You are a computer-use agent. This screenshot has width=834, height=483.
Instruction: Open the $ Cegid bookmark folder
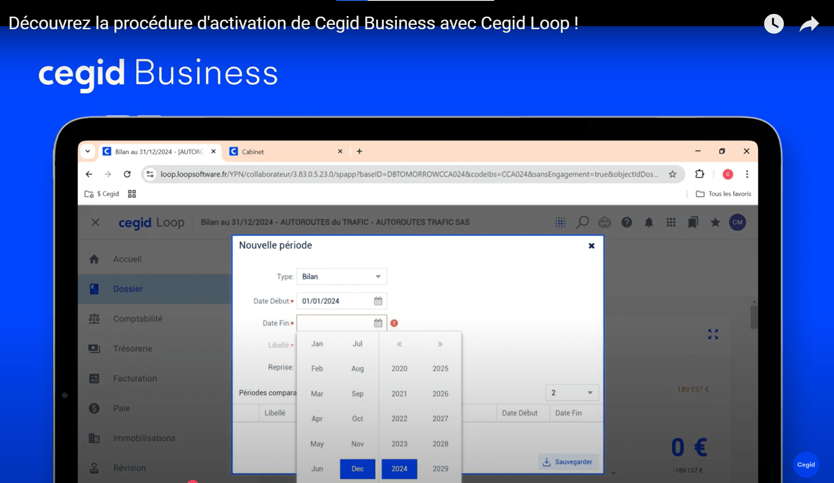(102, 194)
